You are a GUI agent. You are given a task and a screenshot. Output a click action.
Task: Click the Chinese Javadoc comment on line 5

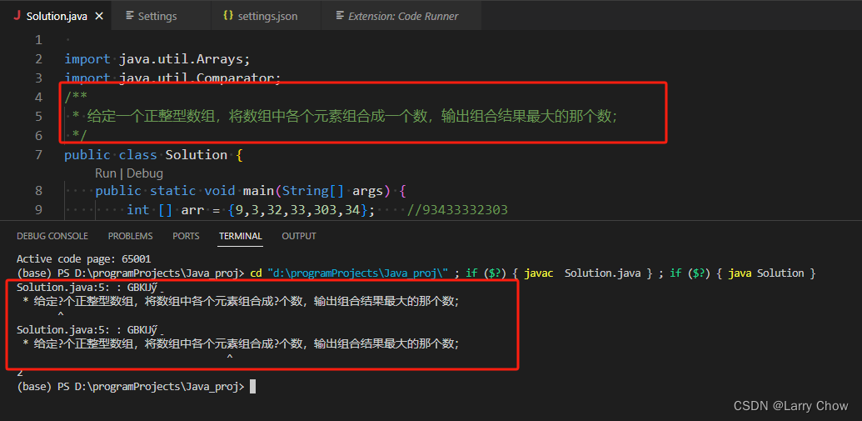point(346,117)
